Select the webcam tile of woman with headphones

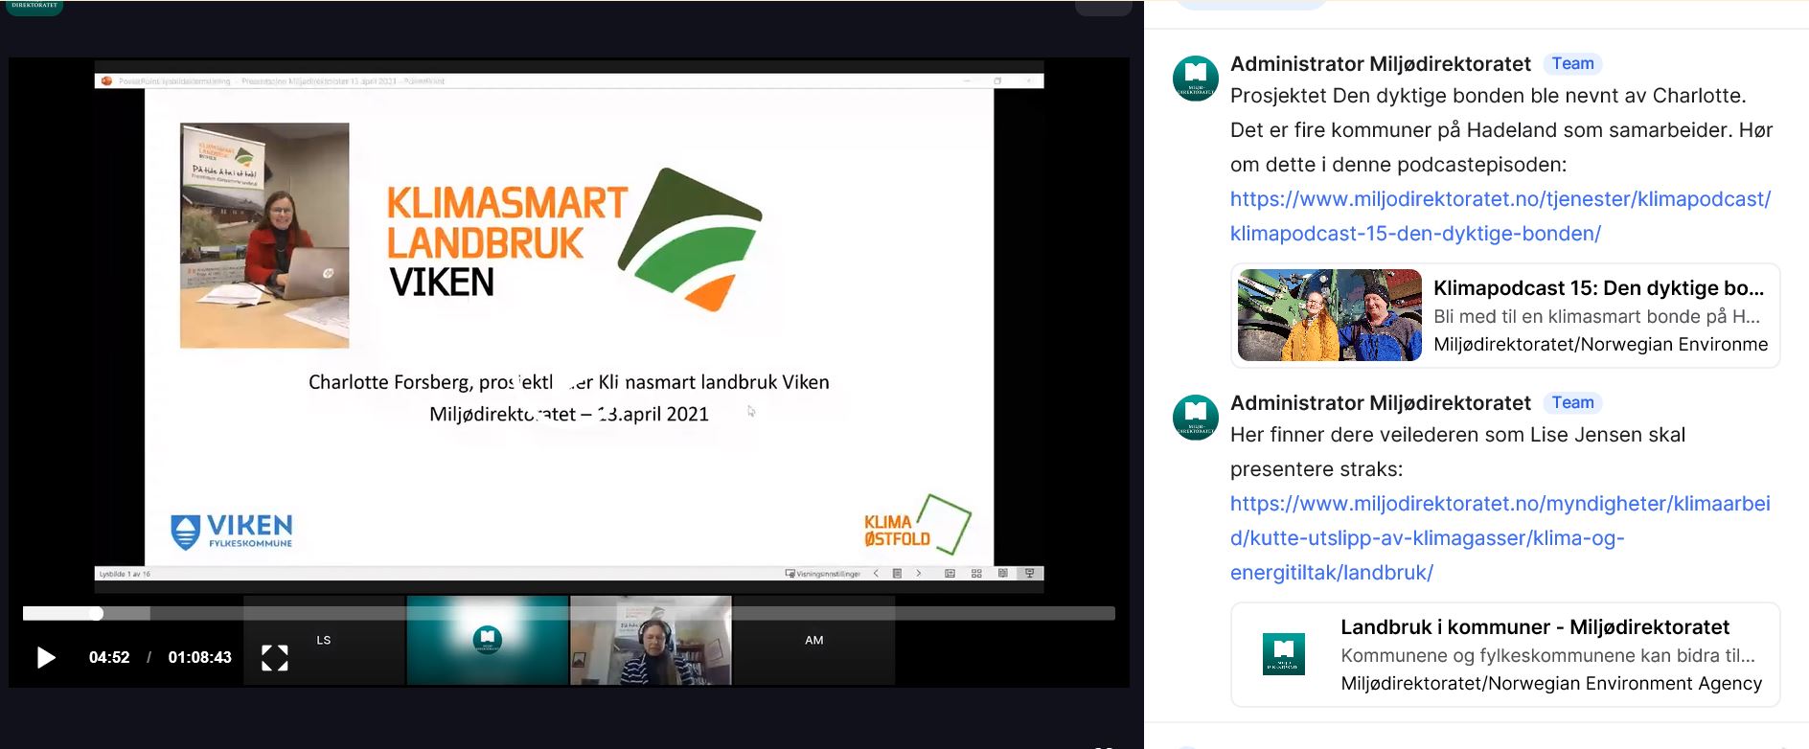[x=652, y=641]
